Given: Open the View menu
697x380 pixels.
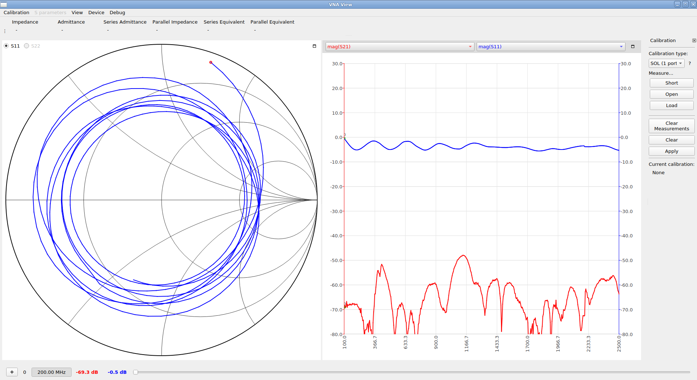Looking at the screenshot, I should tap(77, 12).
